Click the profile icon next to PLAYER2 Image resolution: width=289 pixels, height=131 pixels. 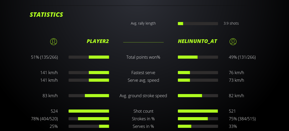[54, 41]
